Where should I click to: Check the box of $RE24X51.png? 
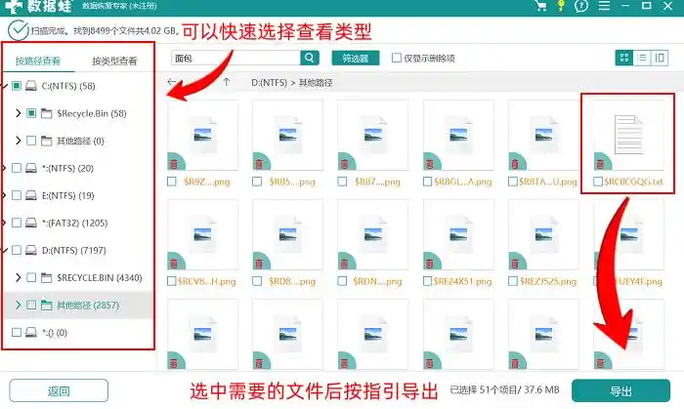pos(428,281)
